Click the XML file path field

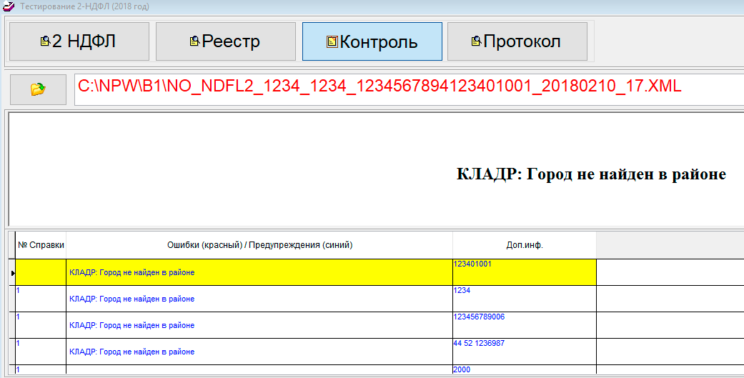pos(409,89)
